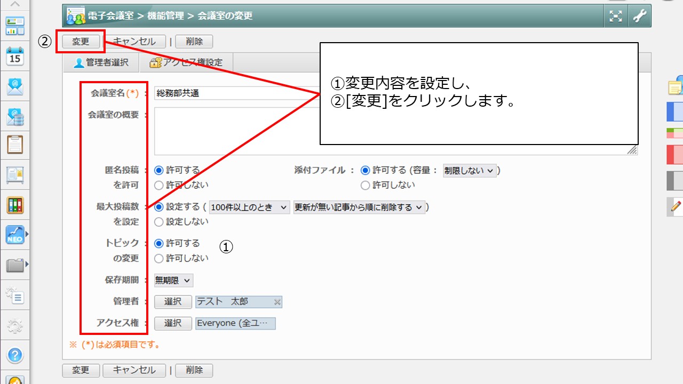The height and width of the screenshot is (384, 683).
Task: Select the pencil icon on right edge
Action: pos(676,206)
